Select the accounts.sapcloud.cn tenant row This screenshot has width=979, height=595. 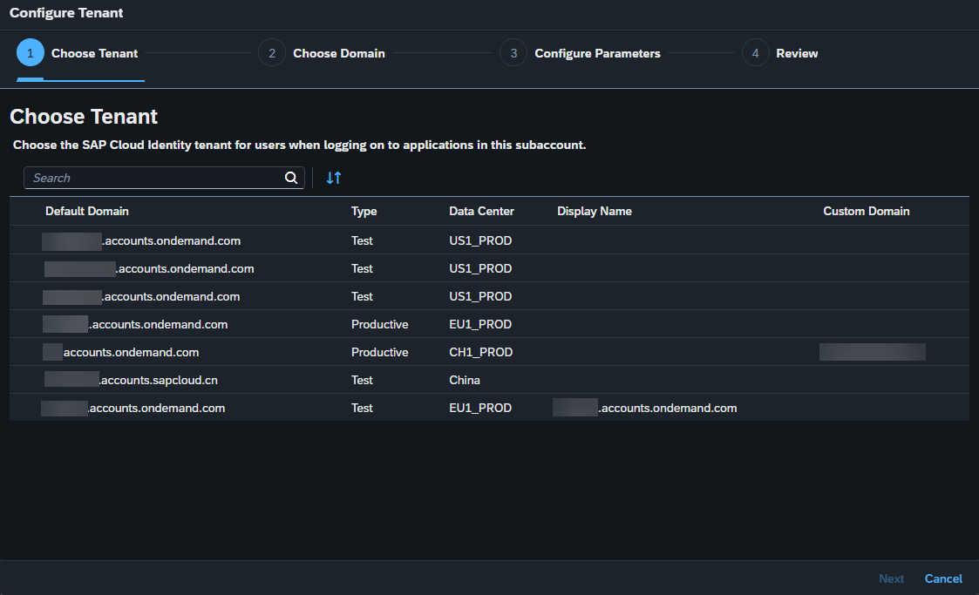click(489, 380)
